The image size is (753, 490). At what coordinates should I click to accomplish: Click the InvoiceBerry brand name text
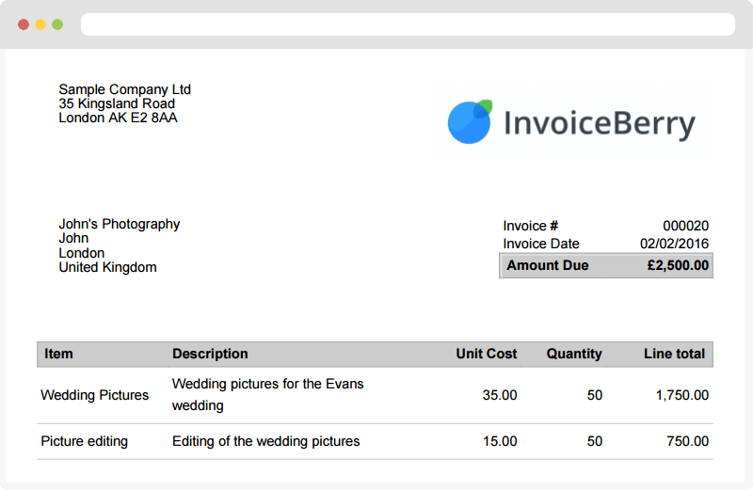point(599,124)
